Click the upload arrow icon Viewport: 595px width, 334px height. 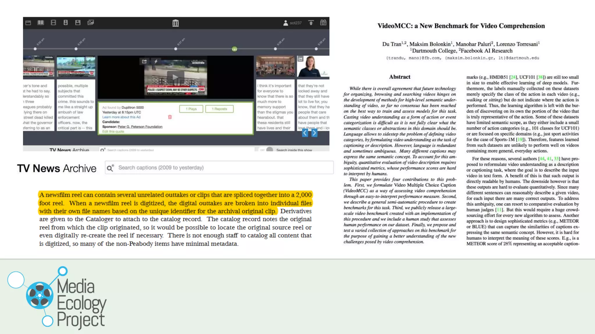point(311,23)
